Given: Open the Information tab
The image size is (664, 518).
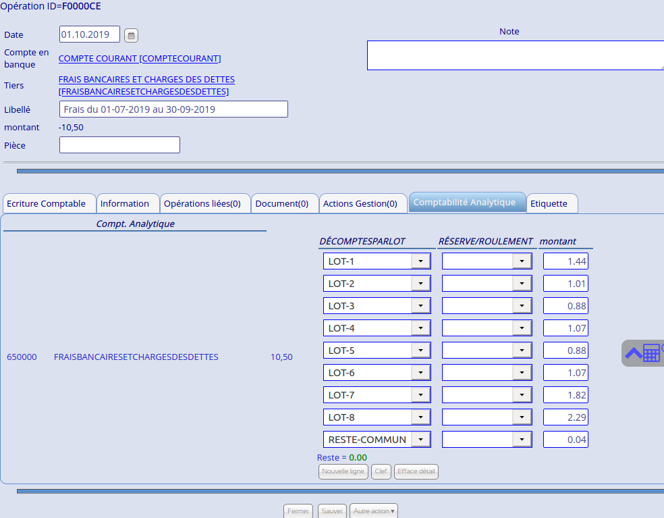Looking at the screenshot, I should (125, 203).
